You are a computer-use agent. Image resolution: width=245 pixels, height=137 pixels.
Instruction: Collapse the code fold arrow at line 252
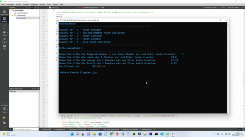tap(47, 21)
